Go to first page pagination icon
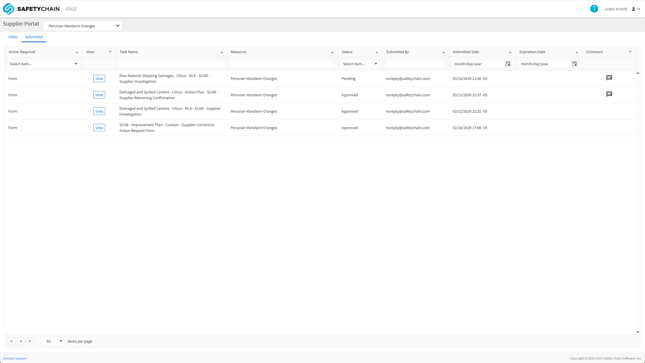645x363 pixels. click(x=11, y=341)
